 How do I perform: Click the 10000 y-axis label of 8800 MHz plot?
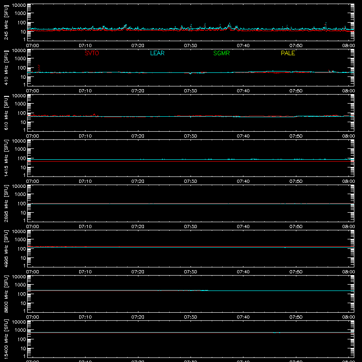tap(19, 277)
